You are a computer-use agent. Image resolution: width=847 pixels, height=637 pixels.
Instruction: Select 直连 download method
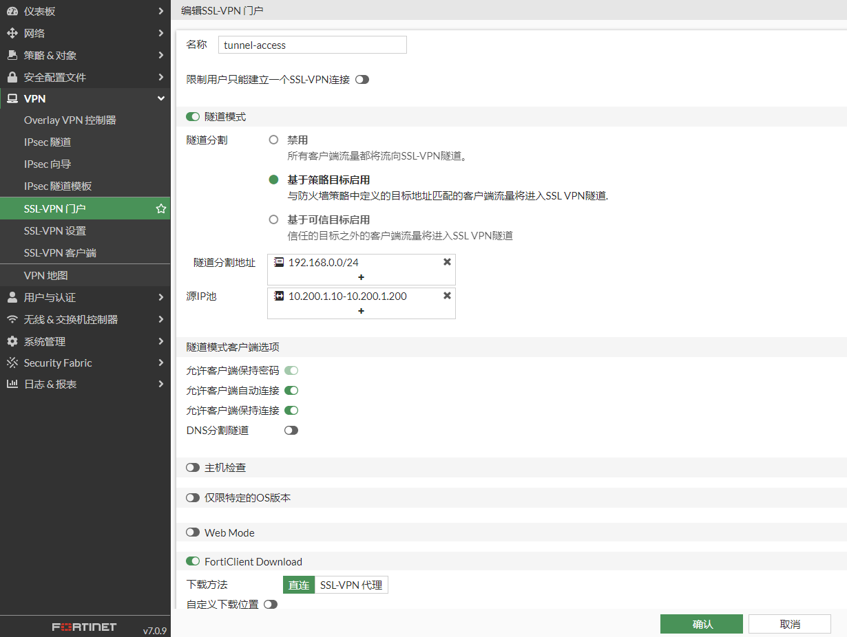tap(299, 585)
